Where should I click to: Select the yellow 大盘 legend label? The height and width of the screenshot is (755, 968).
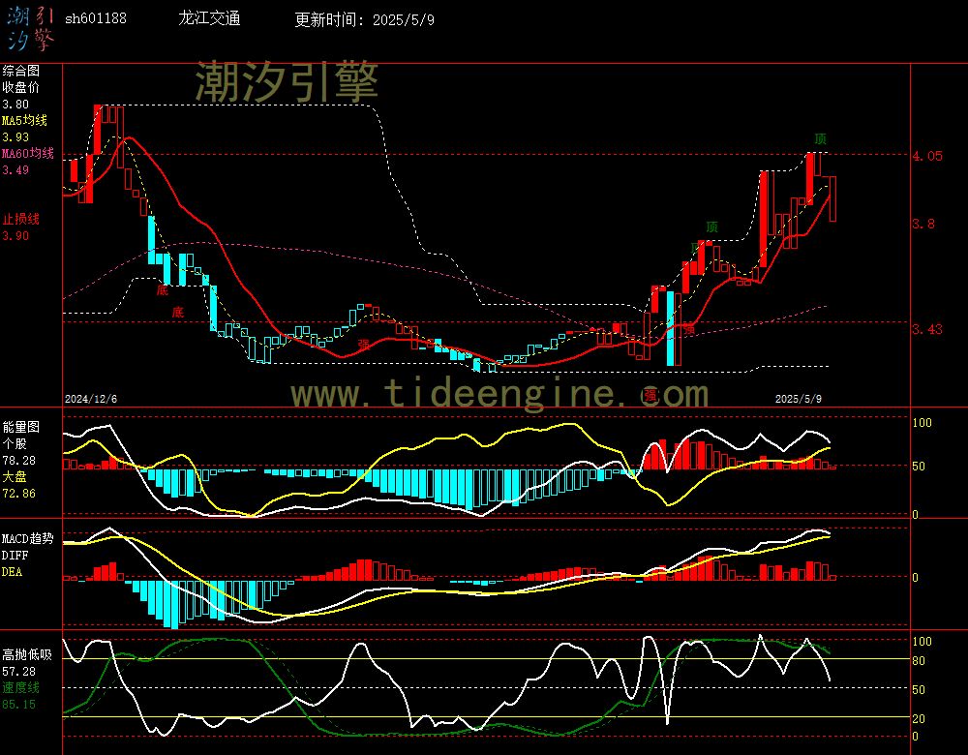point(15,476)
